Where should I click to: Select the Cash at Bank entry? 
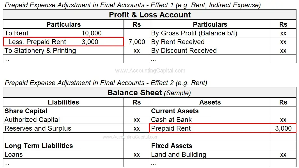coord(171,120)
